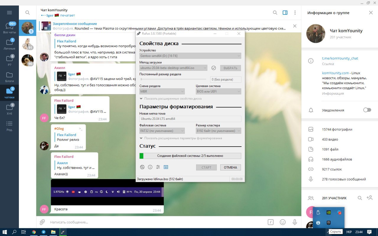The image size is (378, 236).
Task: Click the ВЫБРАТЬ button in Rufus
Action: (x=230, y=68)
